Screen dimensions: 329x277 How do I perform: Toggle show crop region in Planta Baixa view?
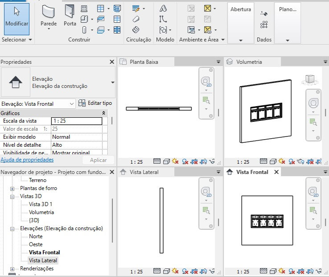[x=204, y=161]
